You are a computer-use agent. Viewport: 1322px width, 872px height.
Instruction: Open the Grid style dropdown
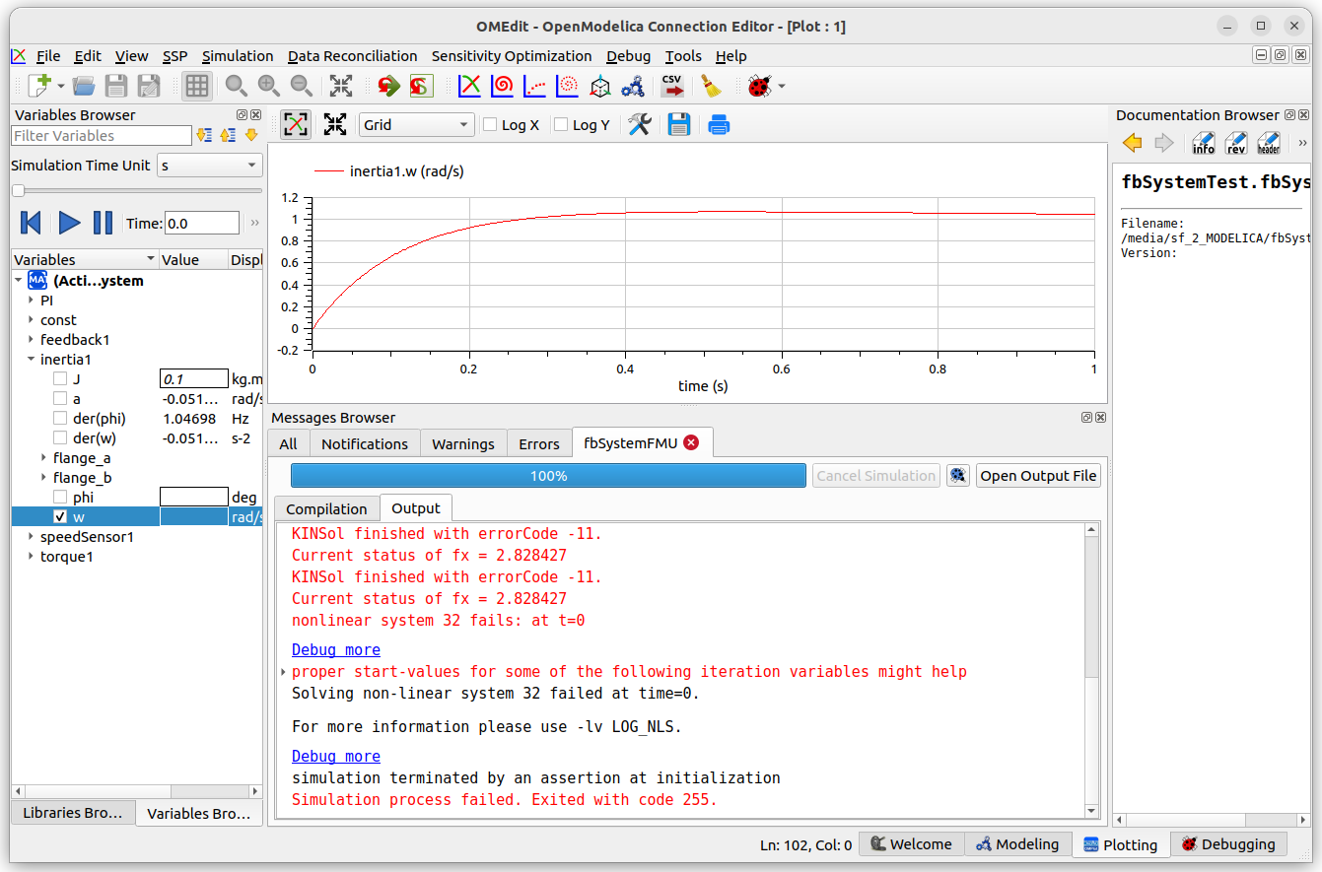pyautogui.click(x=416, y=124)
